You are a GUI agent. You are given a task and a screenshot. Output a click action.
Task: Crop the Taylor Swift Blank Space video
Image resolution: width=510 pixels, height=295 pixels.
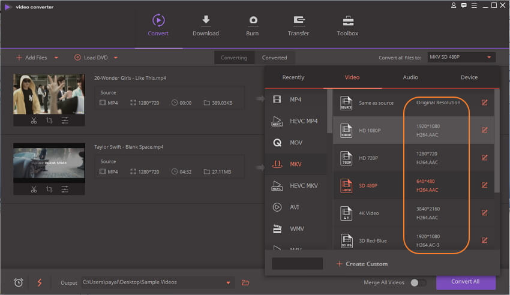pos(49,189)
